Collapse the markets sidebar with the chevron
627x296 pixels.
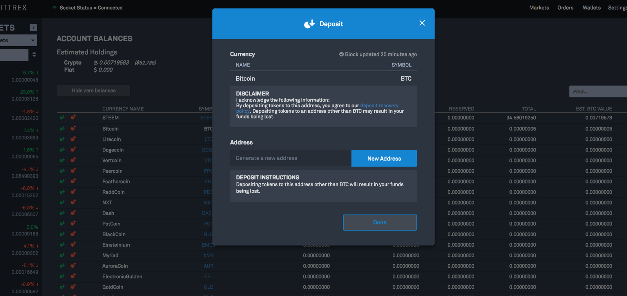[34, 28]
